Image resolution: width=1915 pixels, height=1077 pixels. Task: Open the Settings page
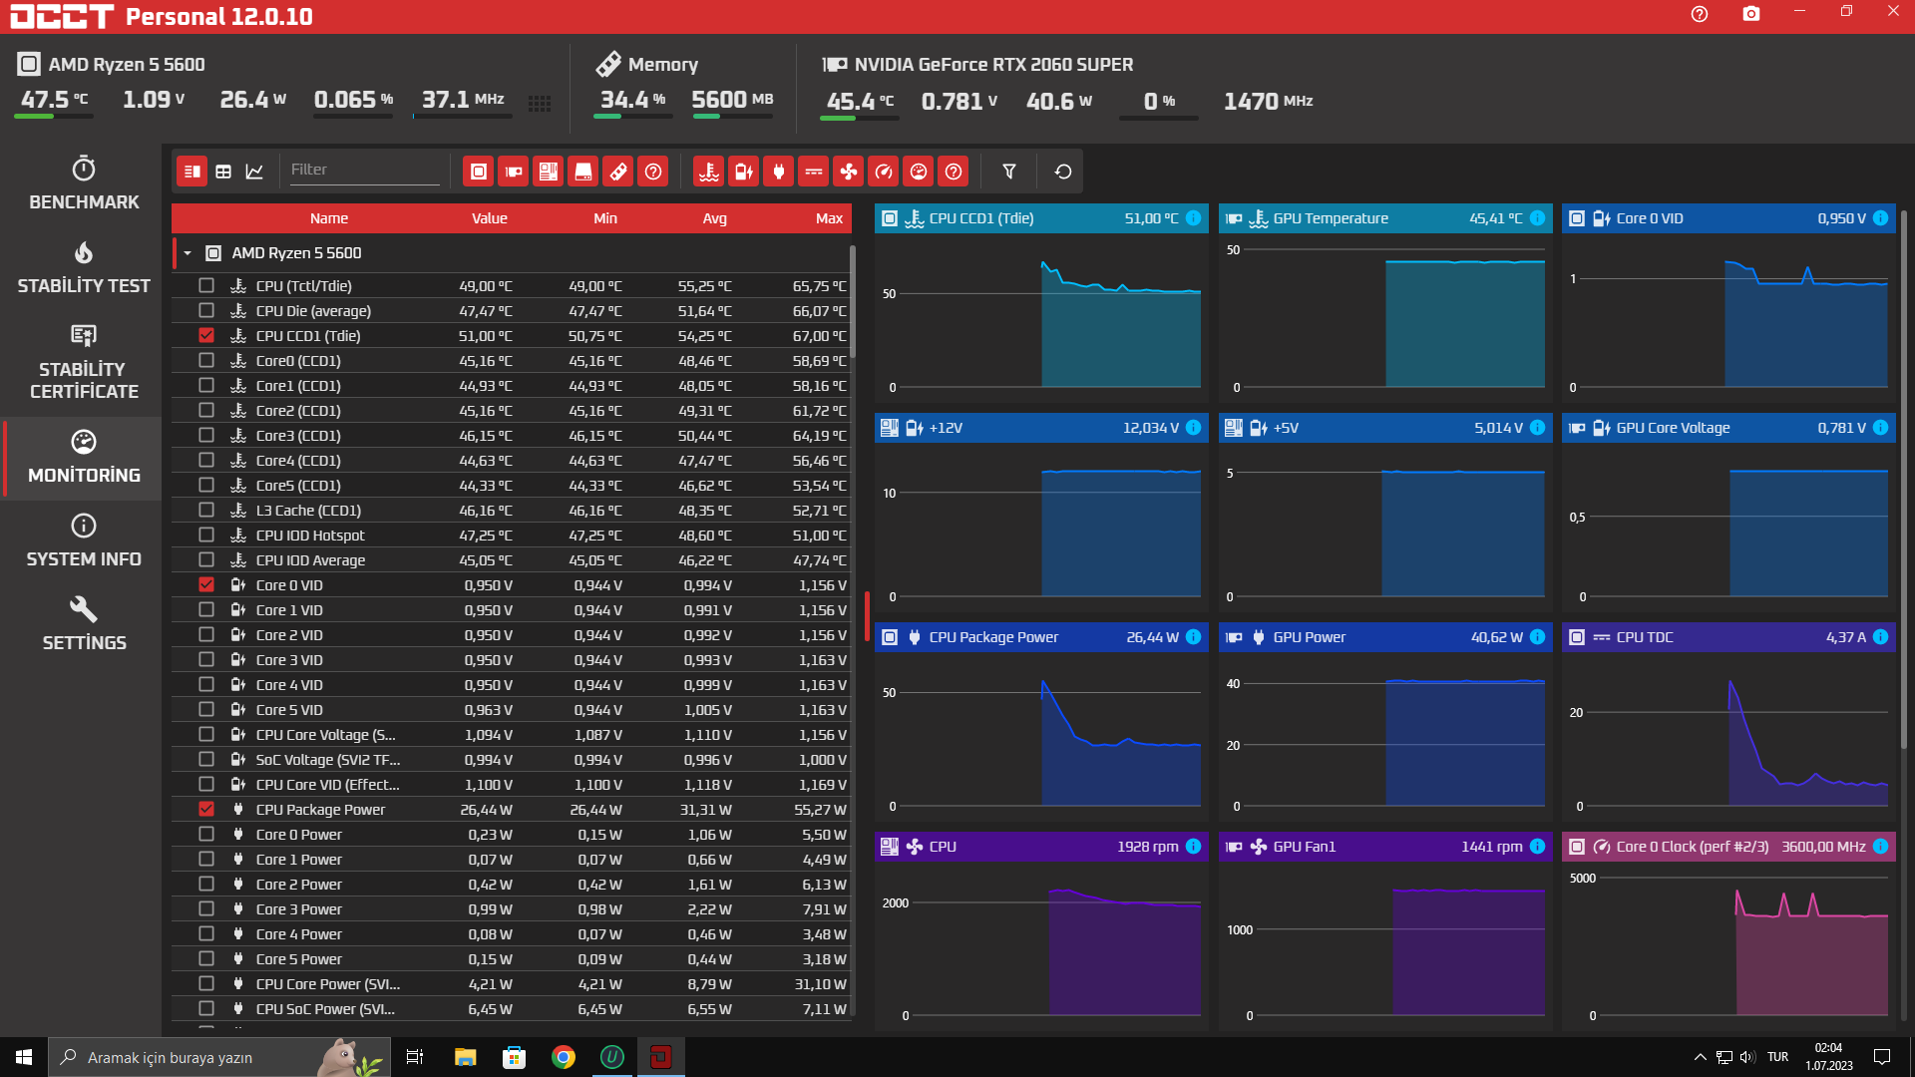[84, 625]
